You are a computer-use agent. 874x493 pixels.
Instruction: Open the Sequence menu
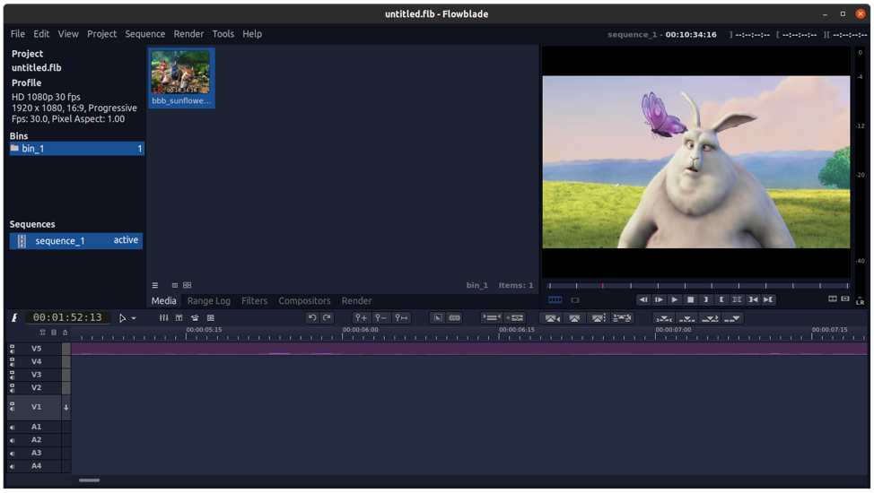[x=144, y=34]
